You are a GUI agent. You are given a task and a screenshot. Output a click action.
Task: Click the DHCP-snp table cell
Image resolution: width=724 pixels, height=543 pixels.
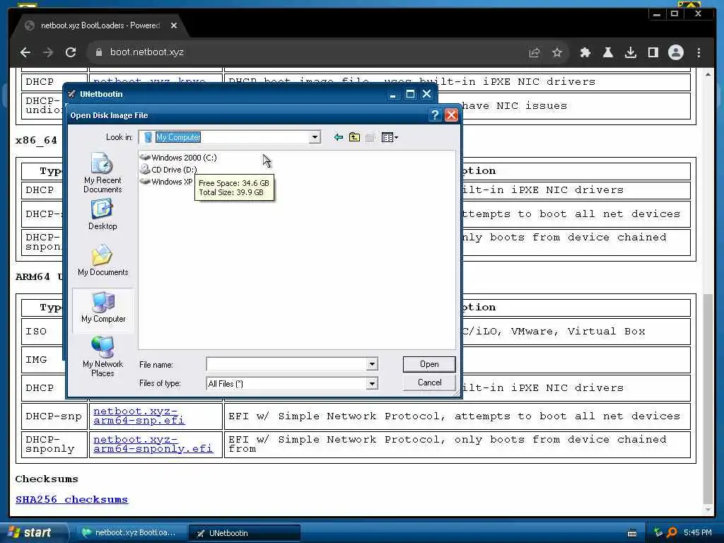click(54, 416)
